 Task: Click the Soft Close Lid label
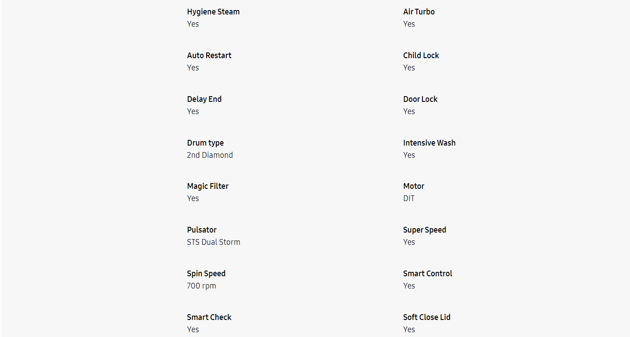(426, 317)
